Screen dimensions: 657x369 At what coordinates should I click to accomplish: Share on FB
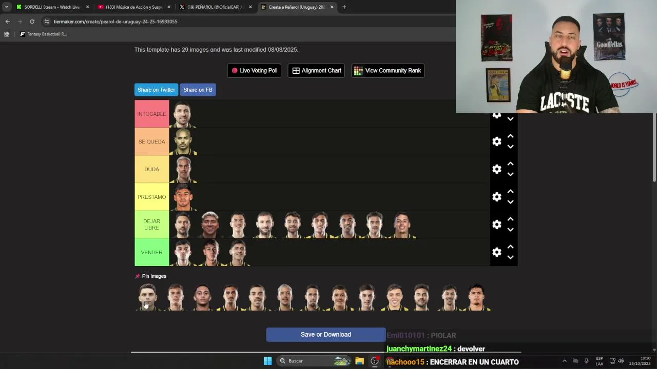[x=198, y=90]
